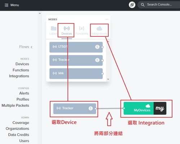Open Coverage in the sidebar
180x144 pixels.
tap(21, 123)
